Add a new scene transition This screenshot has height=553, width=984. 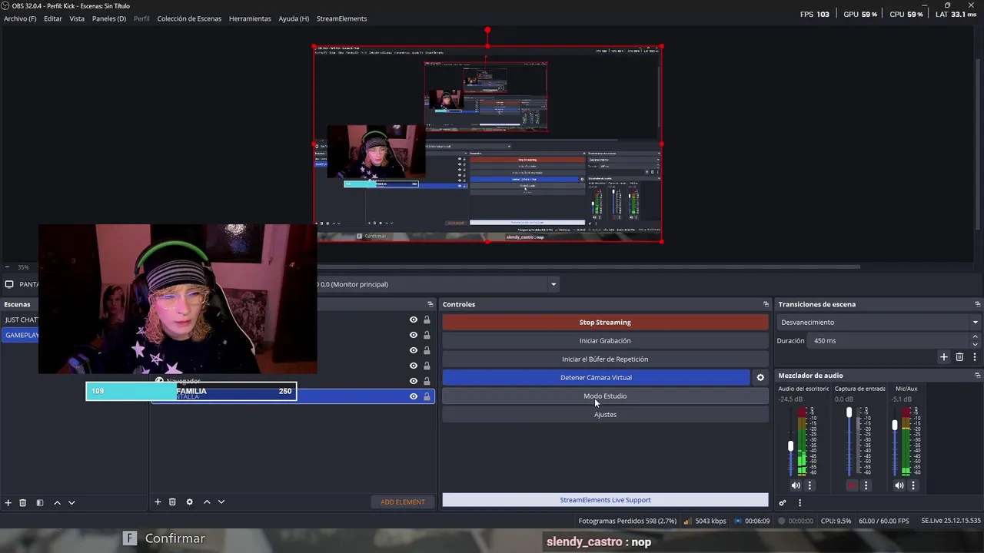tap(944, 357)
